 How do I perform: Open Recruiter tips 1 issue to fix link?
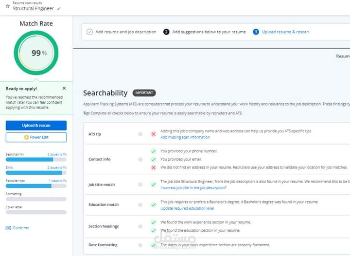58,181
